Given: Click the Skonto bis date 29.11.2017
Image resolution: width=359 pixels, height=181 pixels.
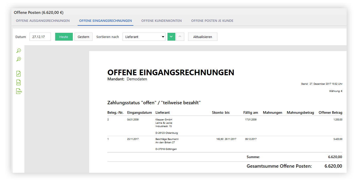Looking at the screenshot, I should pyautogui.click(x=231, y=139).
